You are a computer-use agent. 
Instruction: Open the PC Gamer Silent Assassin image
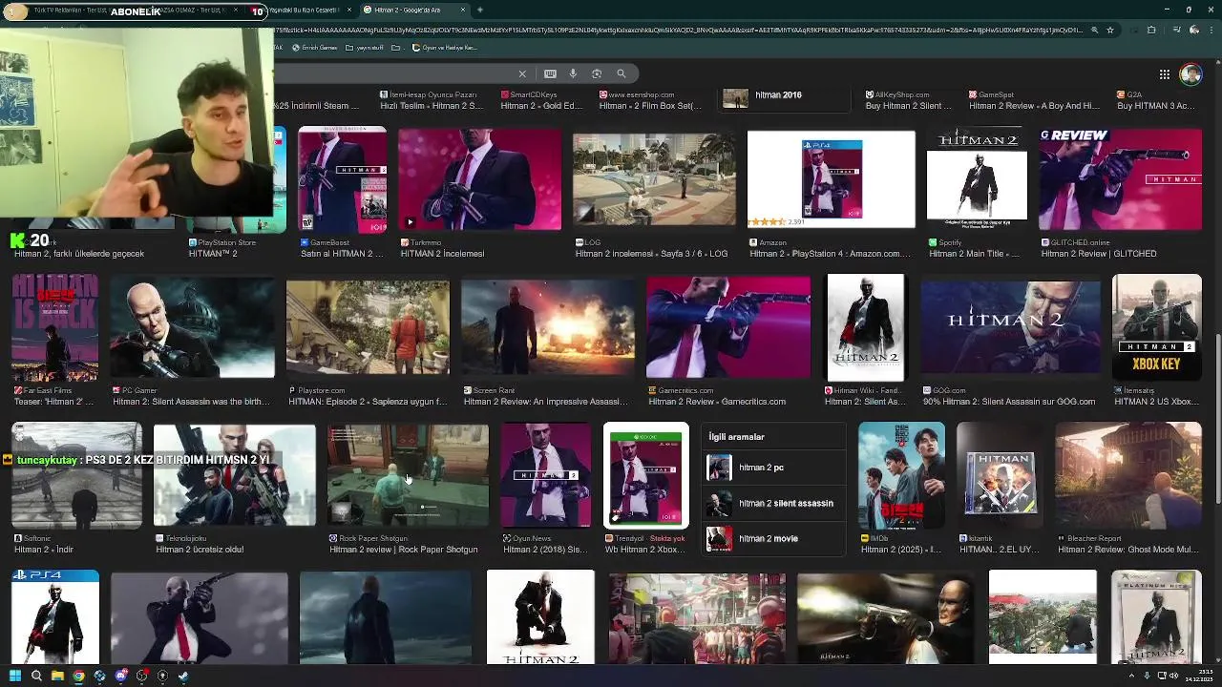tap(192, 328)
